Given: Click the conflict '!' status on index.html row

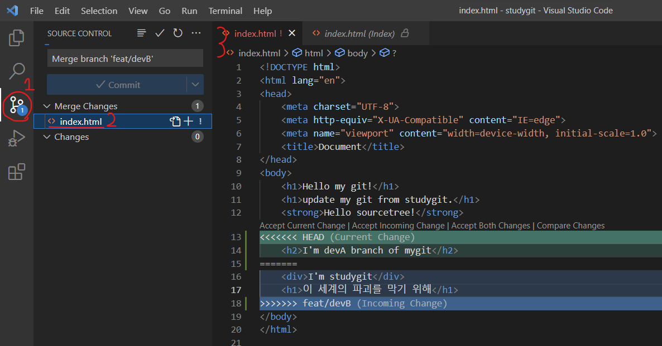Looking at the screenshot, I should (x=200, y=121).
